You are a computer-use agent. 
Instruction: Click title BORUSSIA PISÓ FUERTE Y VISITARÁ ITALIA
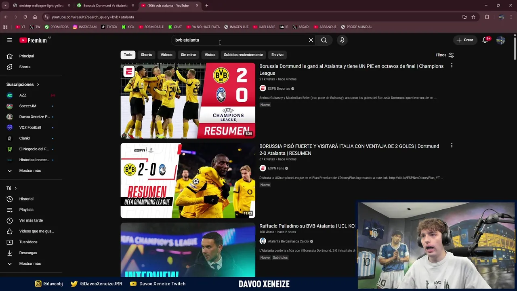point(349,150)
